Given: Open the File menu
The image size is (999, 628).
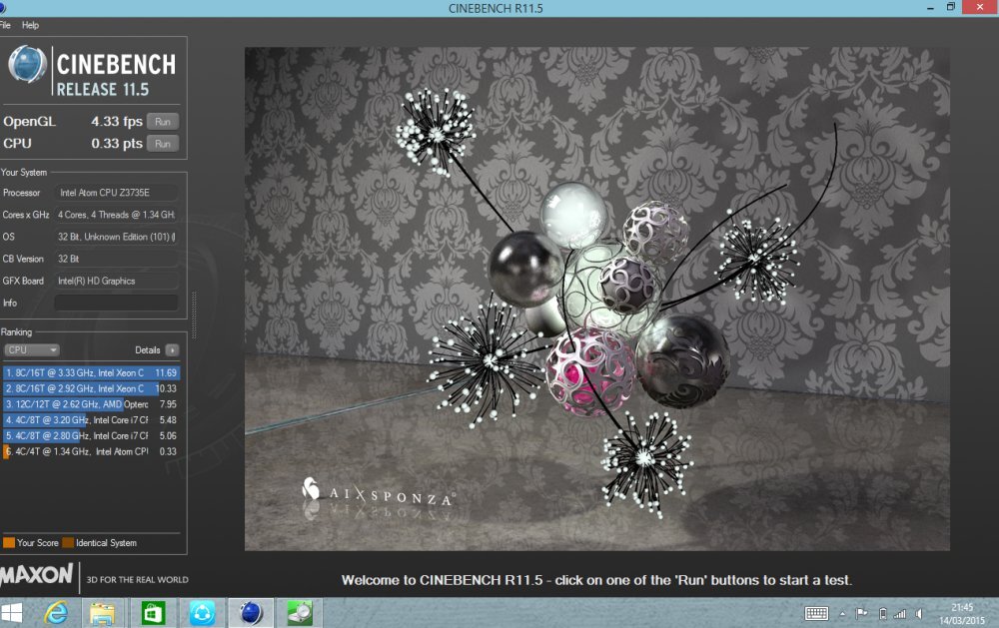Looking at the screenshot, I should [x=5, y=25].
